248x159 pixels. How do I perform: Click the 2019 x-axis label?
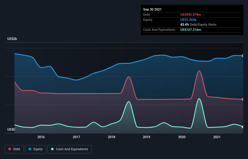coord(147,137)
